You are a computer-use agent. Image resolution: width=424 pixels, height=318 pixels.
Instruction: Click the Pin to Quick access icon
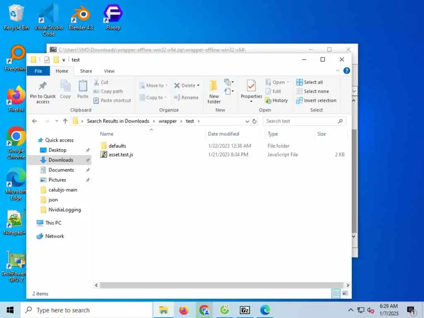43,86
